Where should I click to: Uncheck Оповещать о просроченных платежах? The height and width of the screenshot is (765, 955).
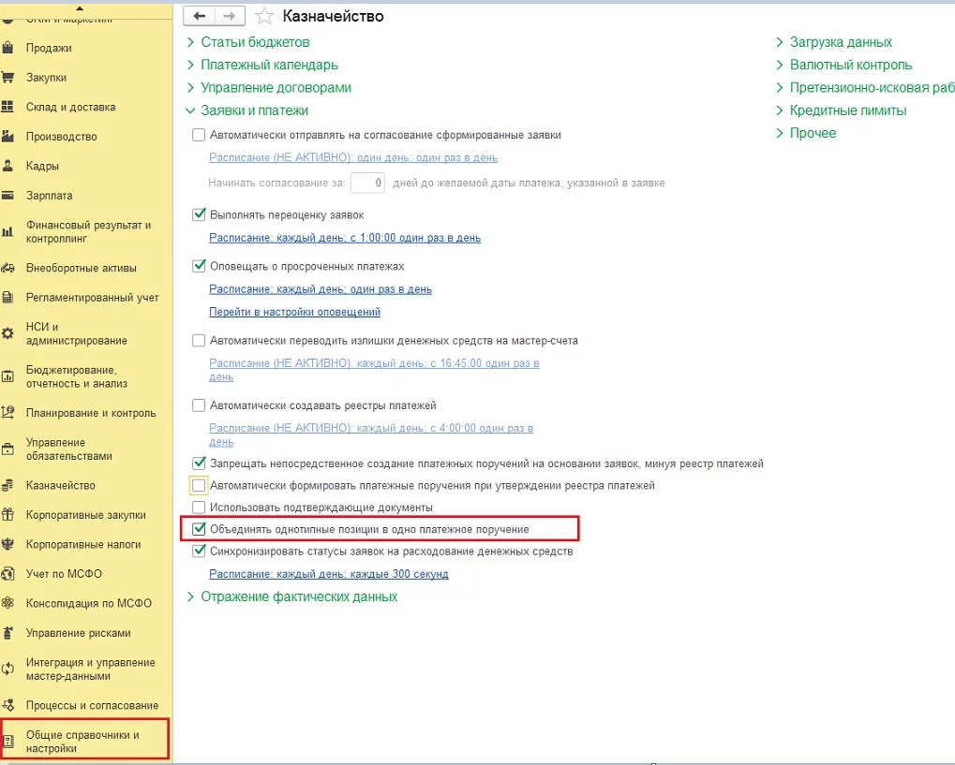[x=199, y=266]
